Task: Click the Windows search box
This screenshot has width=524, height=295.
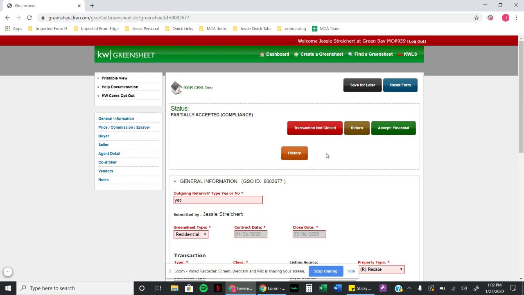Action: coord(75,288)
